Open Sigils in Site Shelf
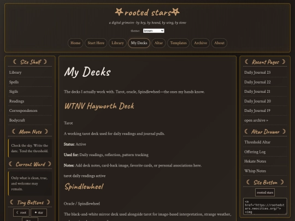 point(30,92)
